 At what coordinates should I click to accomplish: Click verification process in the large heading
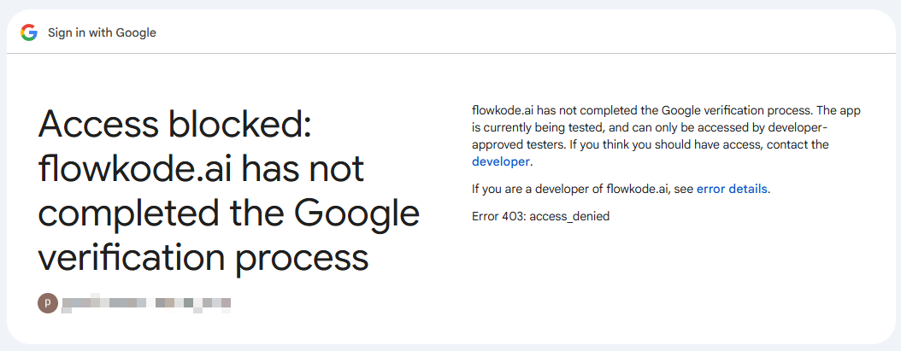click(x=203, y=257)
